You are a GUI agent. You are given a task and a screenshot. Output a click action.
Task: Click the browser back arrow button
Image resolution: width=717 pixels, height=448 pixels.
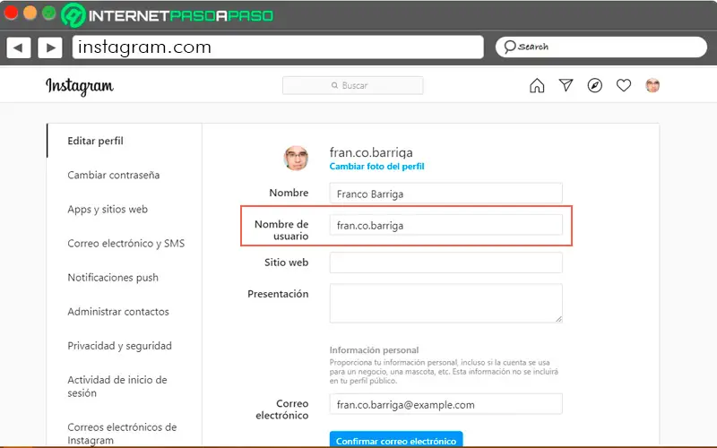point(18,47)
